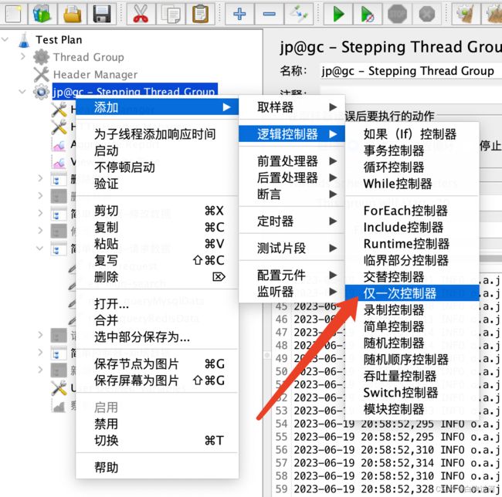Choose 删除 from context menu
Image resolution: width=502 pixels, height=497 pixels.
157,277
